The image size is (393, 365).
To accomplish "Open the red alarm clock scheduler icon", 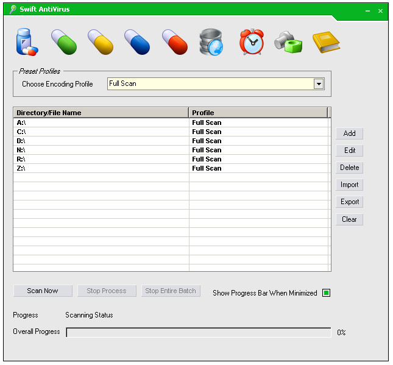I will (x=252, y=42).
